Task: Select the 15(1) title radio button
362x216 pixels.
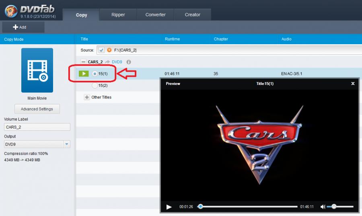Action: pyautogui.click(x=95, y=74)
